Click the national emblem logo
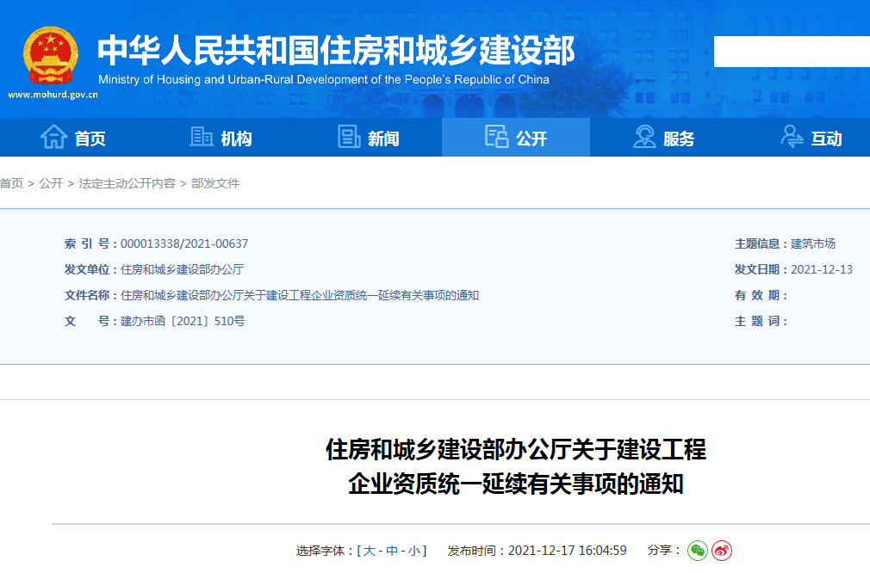 pyautogui.click(x=51, y=55)
